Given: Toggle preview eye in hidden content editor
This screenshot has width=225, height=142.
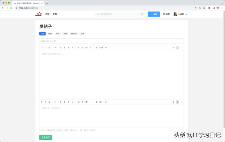Looking at the screenshot, I should [173, 102].
